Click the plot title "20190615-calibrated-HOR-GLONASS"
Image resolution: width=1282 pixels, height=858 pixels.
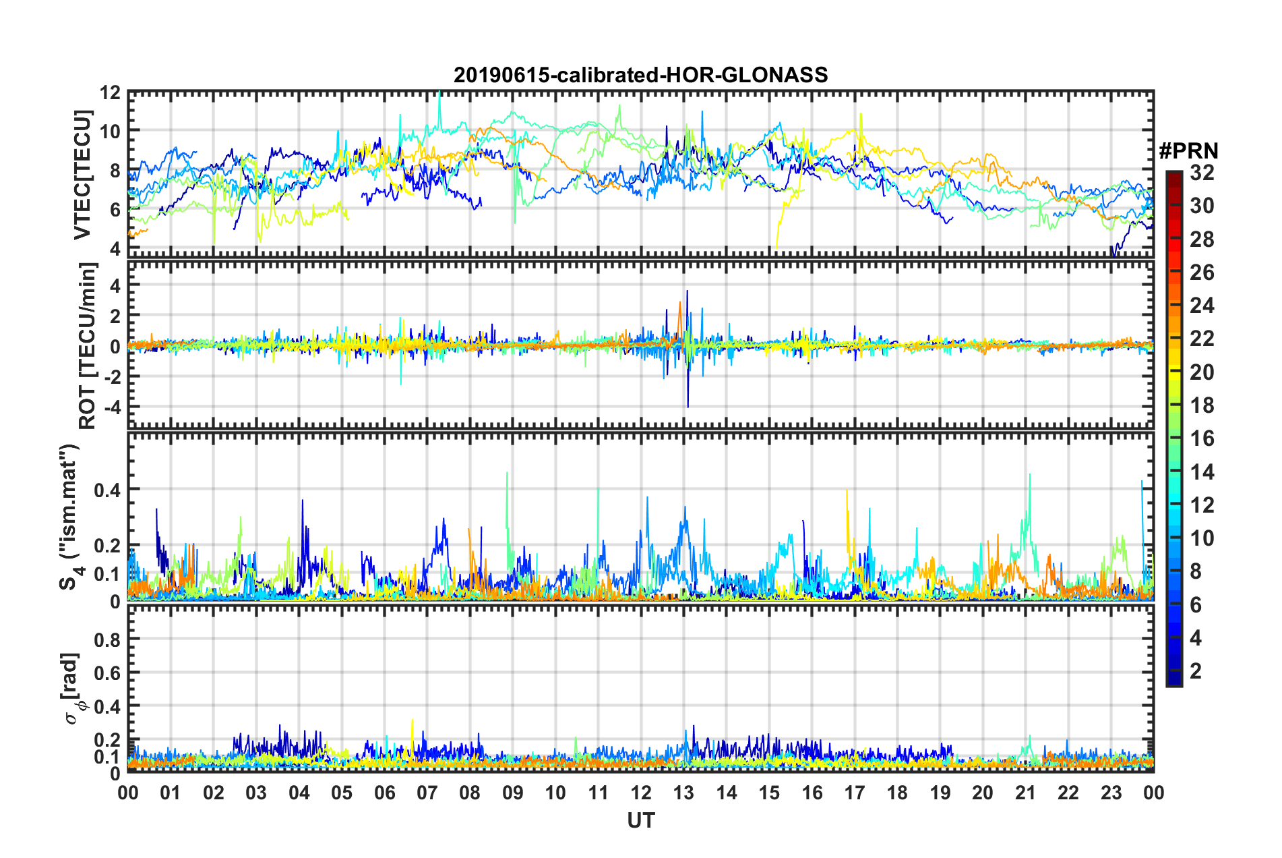640,75
